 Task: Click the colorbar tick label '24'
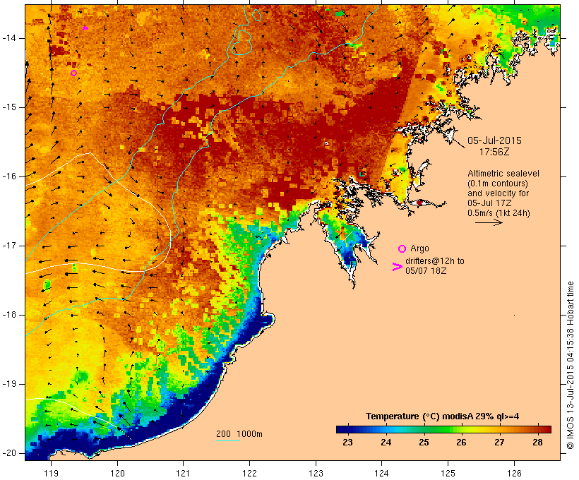click(386, 443)
